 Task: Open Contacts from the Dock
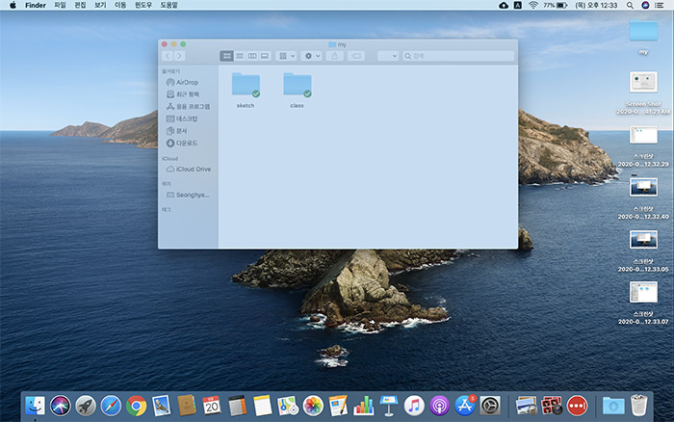187,406
